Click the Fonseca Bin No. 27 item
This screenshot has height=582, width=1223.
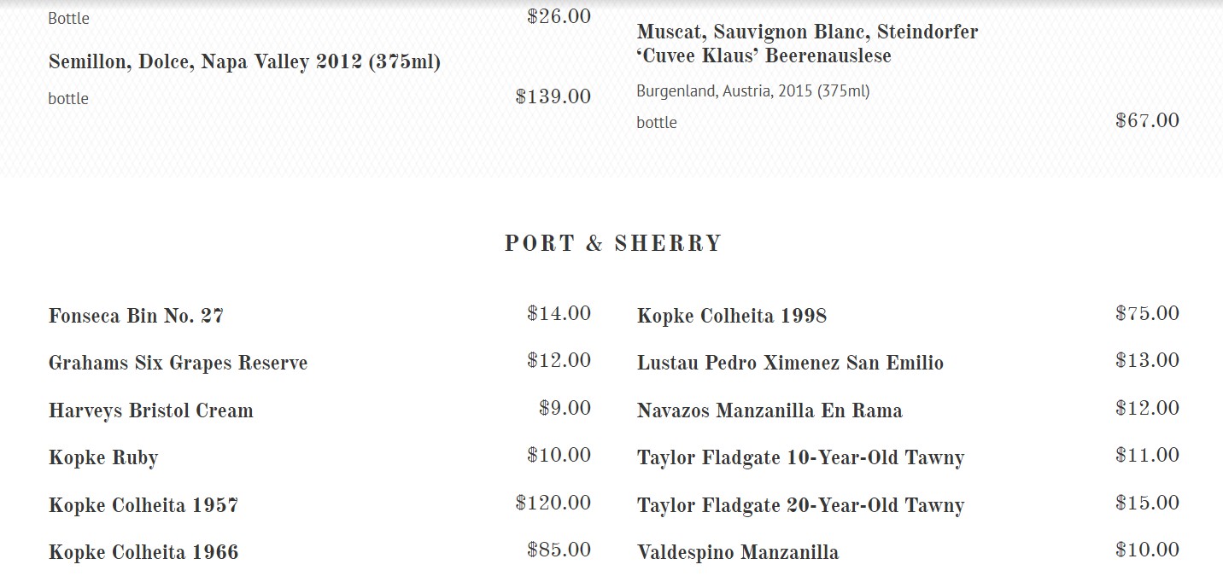pyautogui.click(x=136, y=316)
